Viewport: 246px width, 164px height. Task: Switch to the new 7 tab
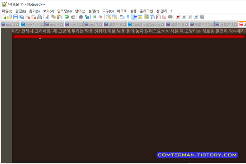(x=93, y=25)
